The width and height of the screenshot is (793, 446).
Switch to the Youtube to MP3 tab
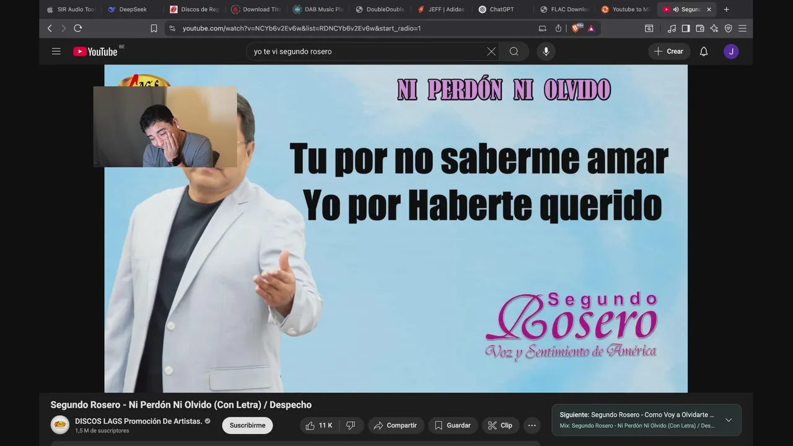pos(626,9)
